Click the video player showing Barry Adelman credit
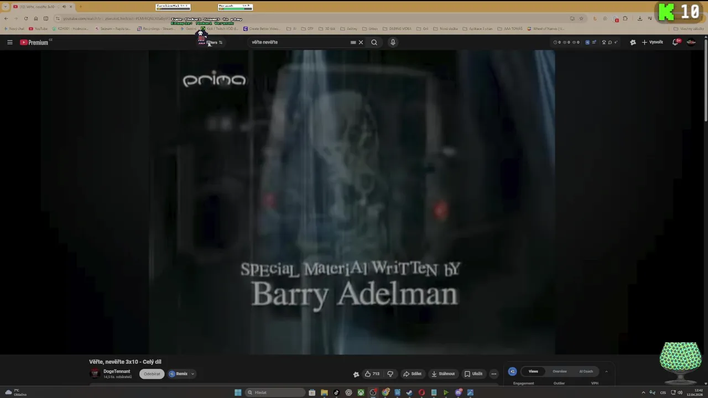Image resolution: width=708 pixels, height=398 pixels. (x=352, y=202)
